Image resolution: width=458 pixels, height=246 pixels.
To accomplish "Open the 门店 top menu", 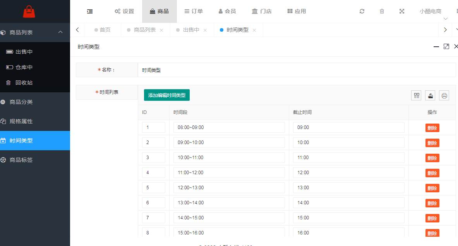I will 262,11.
